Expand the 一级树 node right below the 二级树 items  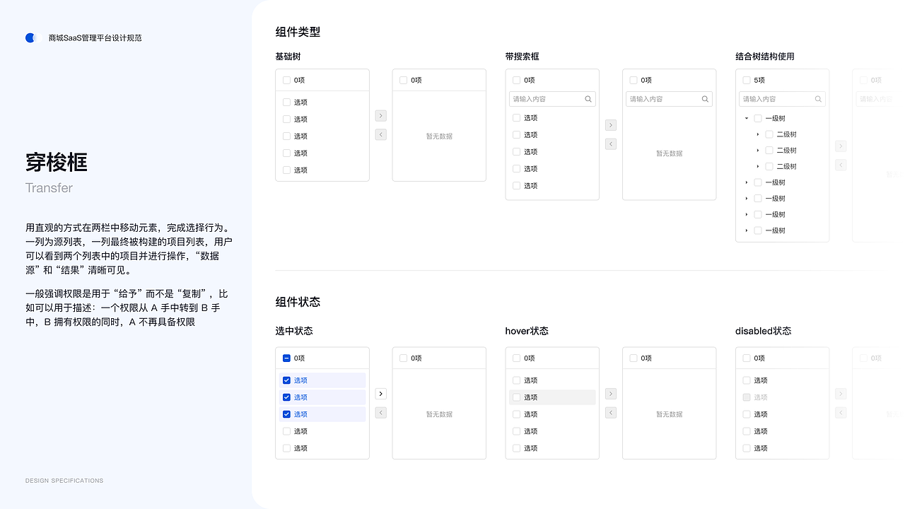coord(747,182)
